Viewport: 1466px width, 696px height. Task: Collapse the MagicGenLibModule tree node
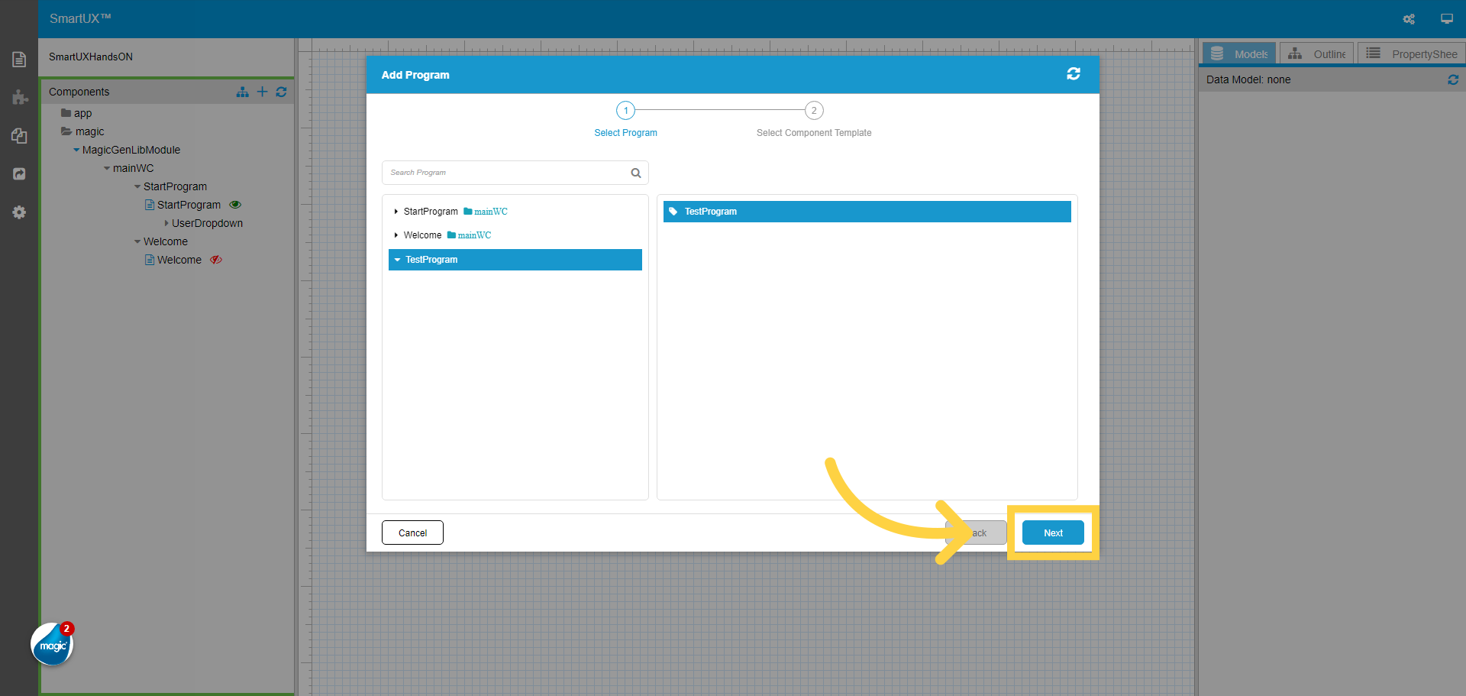point(76,150)
